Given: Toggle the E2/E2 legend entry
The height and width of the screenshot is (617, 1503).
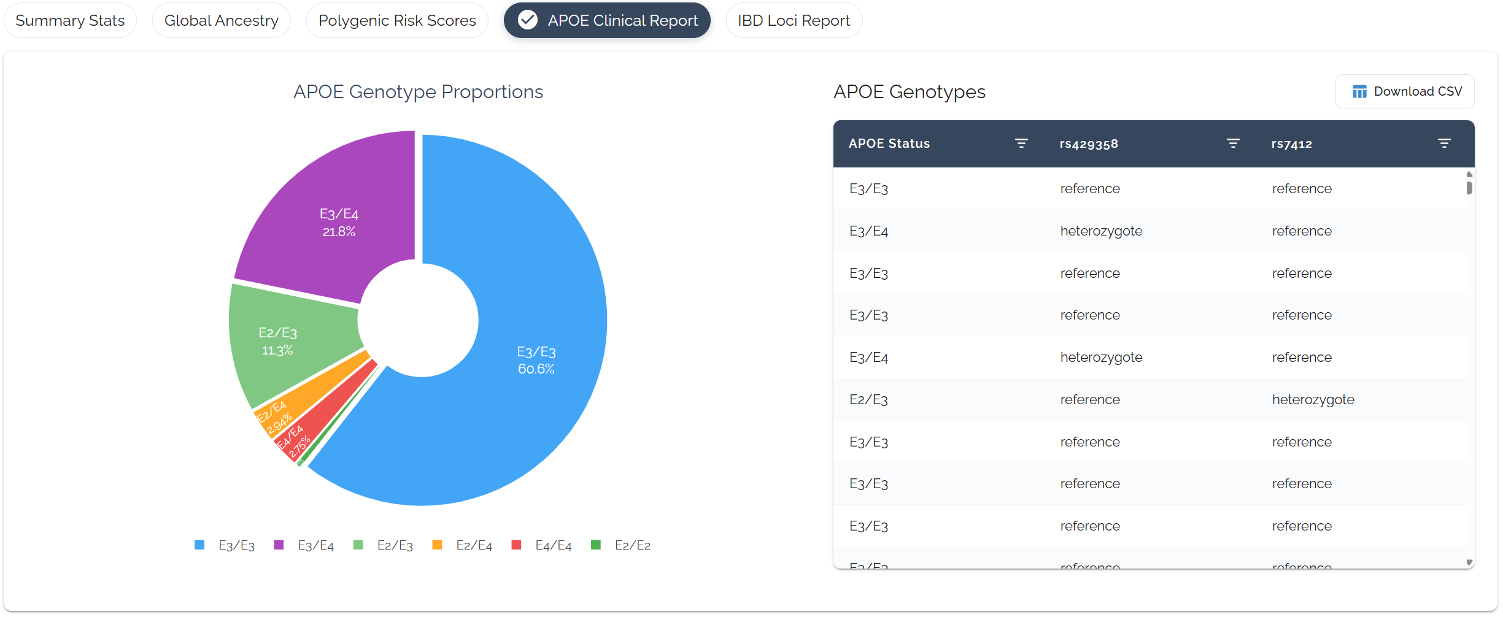Looking at the screenshot, I should pos(620,545).
